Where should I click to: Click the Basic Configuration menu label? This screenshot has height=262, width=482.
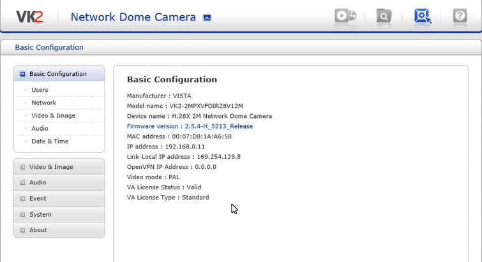58,74
